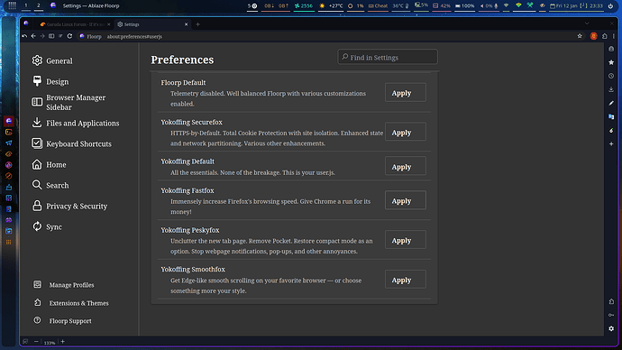Open Sync settings icon
Image resolution: width=622 pixels, height=350 pixels.
37,226
